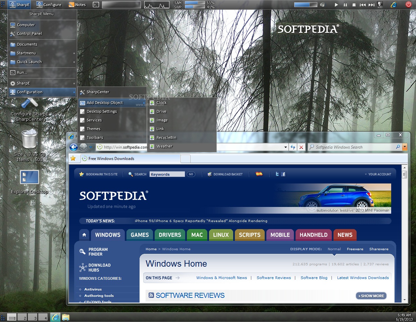Click the GO search button
The width and height of the screenshot is (416, 322).
click(191, 174)
